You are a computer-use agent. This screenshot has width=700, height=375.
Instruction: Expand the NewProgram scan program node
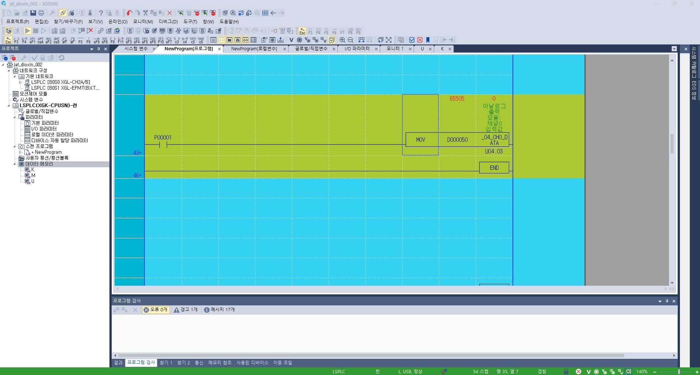tap(20, 152)
